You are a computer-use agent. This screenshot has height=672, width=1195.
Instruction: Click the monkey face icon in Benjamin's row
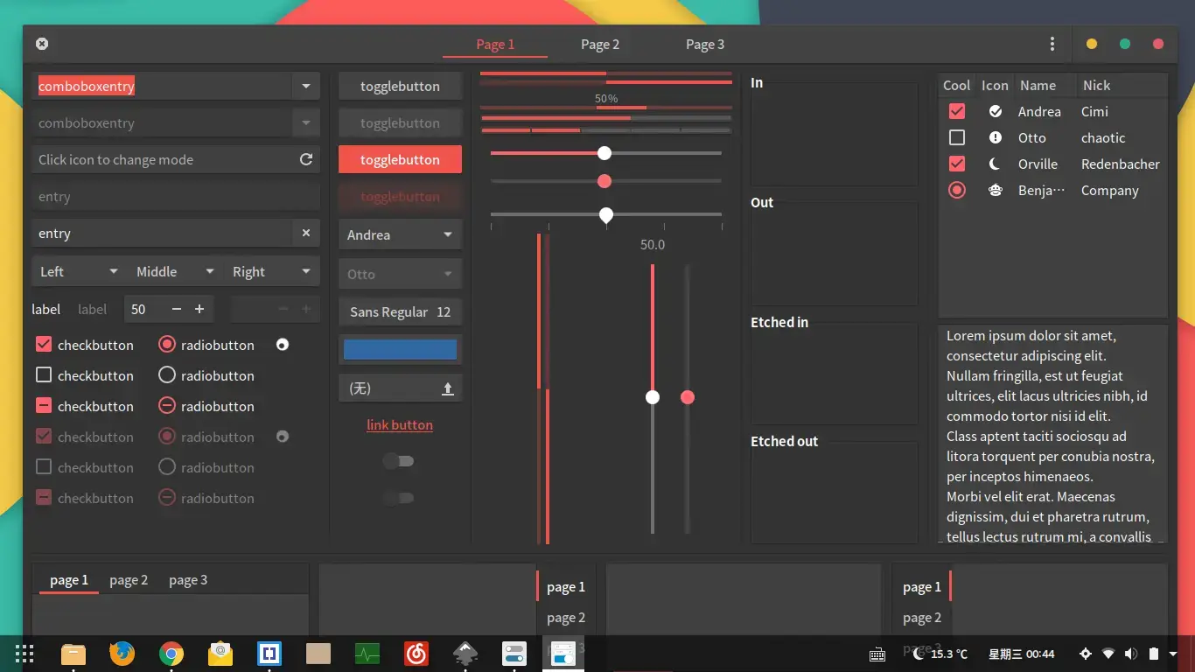pyautogui.click(x=995, y=190)
